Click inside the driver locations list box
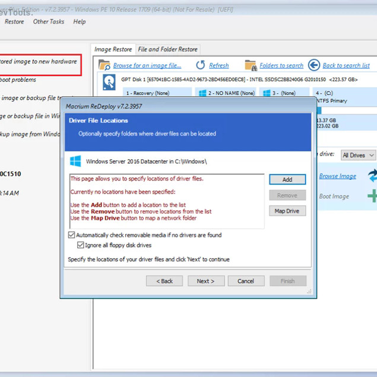 click(x=167, y=201)
